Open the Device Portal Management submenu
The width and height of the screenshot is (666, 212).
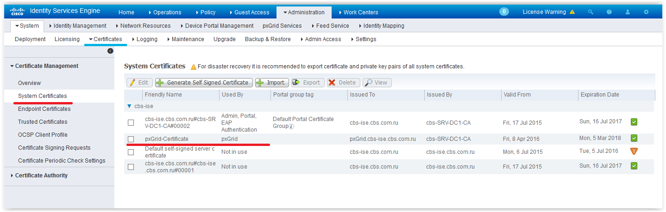(x=217, y=26)
